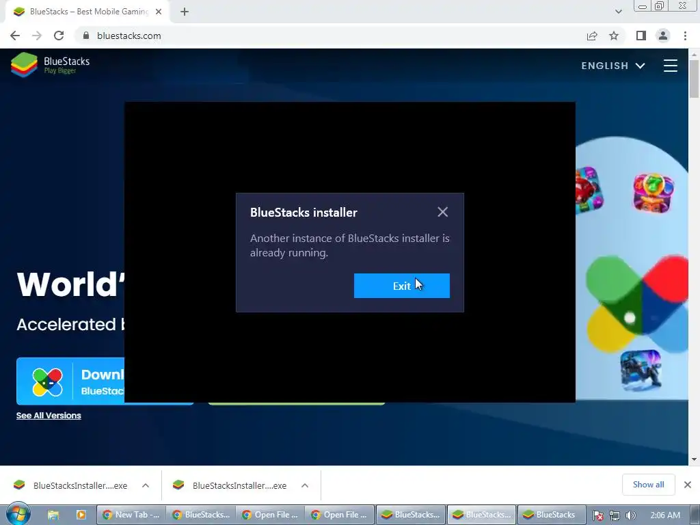Viewport: 700px width, 525px height.
Task: Bookmark this page with the star icon
Action: click(x=614, y=36)
